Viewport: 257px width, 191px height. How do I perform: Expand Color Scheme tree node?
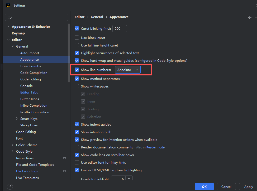(13, 145)
